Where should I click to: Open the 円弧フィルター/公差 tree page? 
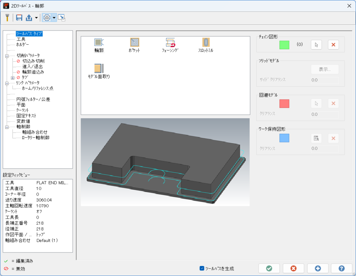click(33, 100)
